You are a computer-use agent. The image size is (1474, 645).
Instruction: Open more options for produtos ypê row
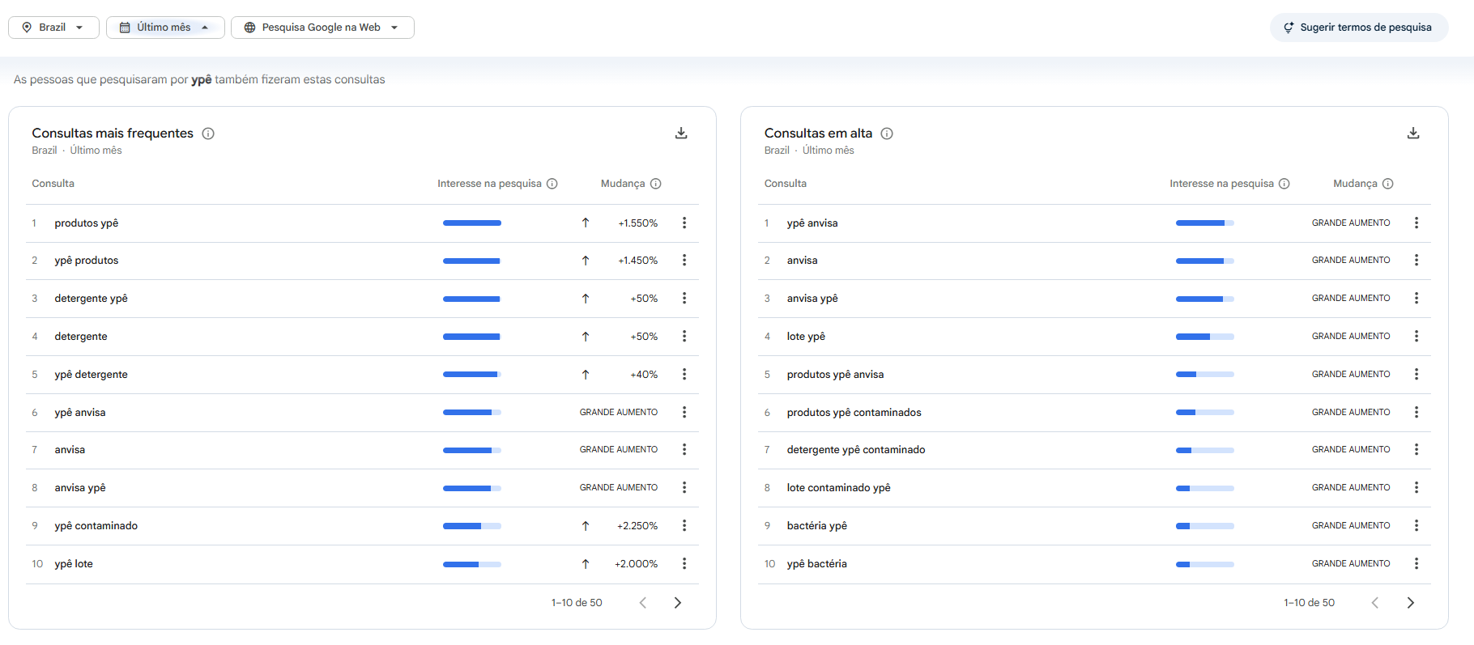[684, 223]
